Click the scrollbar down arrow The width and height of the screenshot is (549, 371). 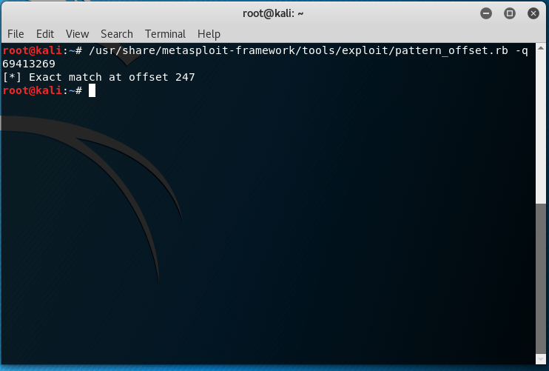point(541,359)
